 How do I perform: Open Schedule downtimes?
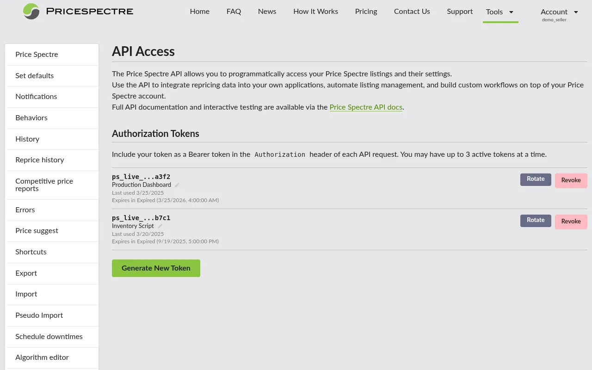click(x=49, y=337)
